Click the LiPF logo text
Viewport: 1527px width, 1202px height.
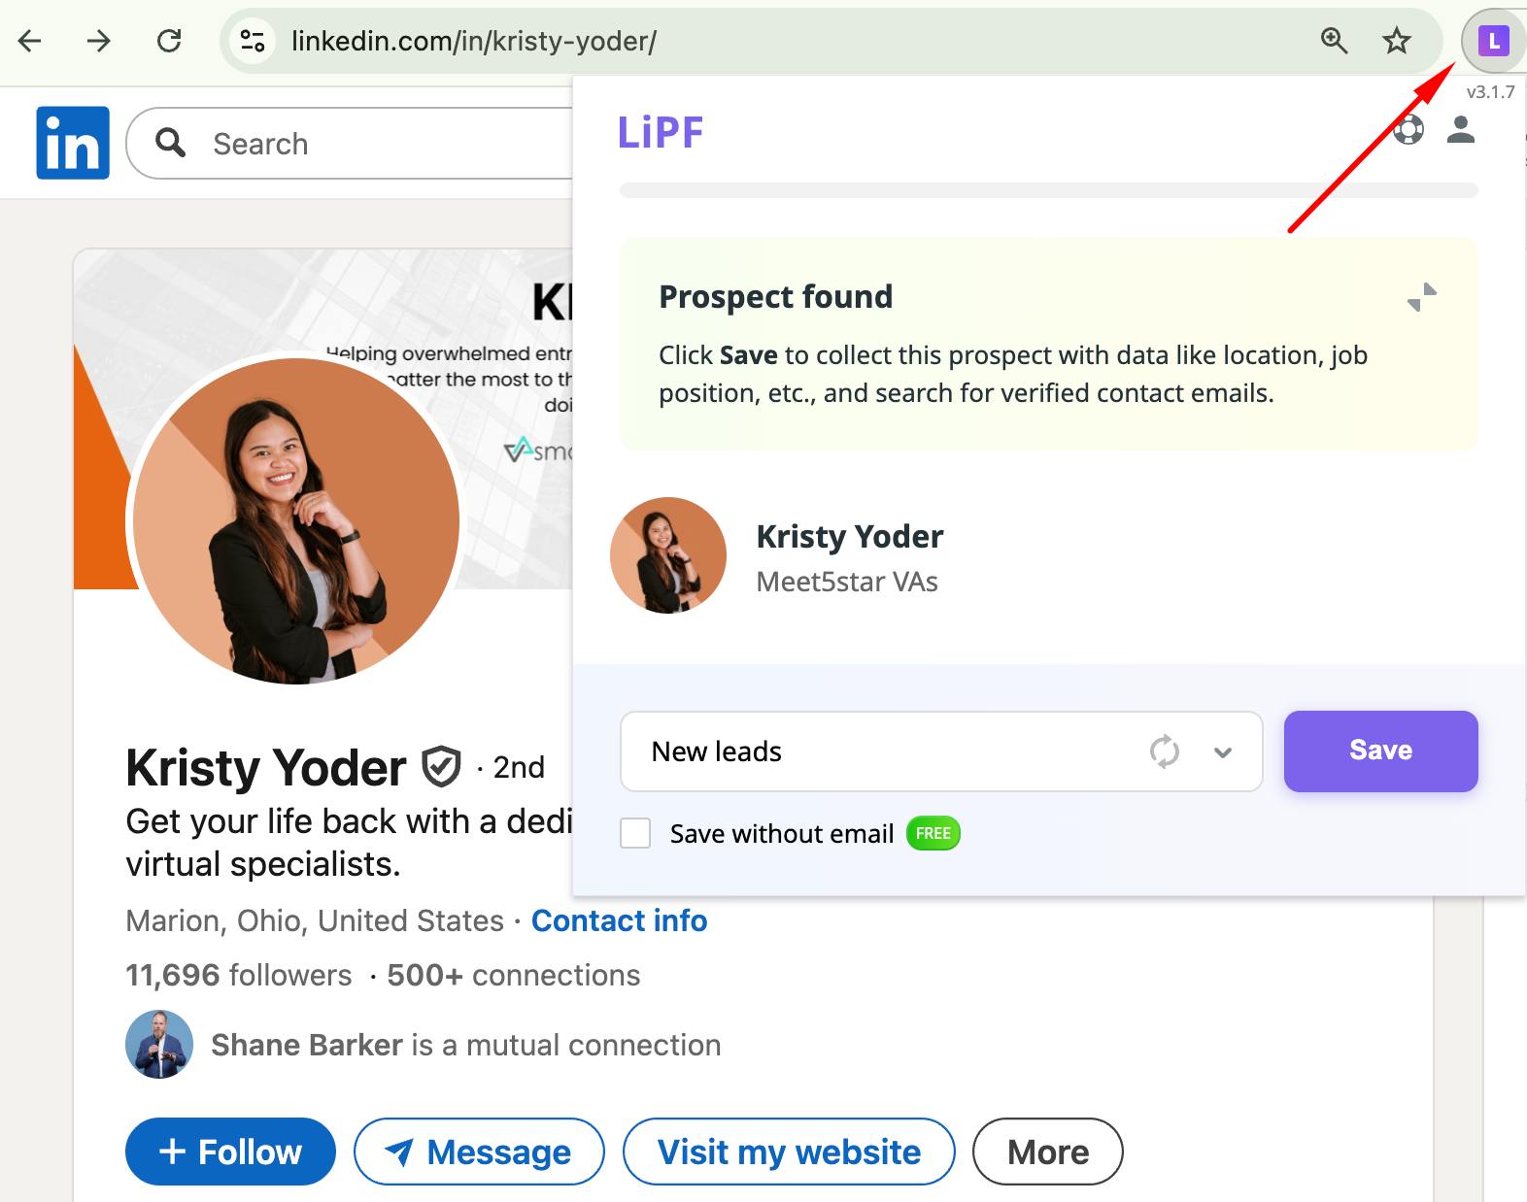click(x=661, y=132)
